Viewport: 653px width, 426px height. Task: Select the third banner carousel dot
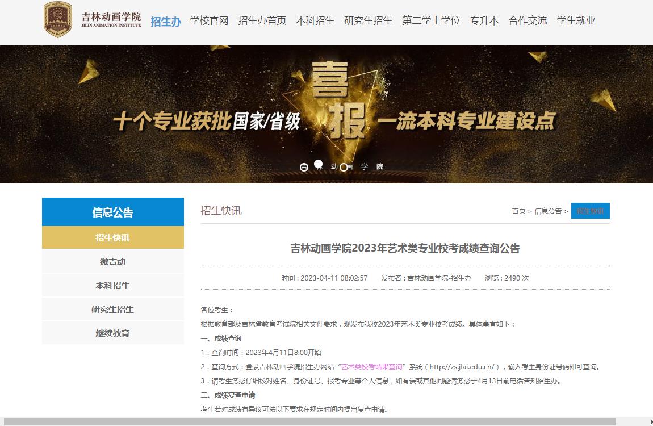tap(344, 167)
